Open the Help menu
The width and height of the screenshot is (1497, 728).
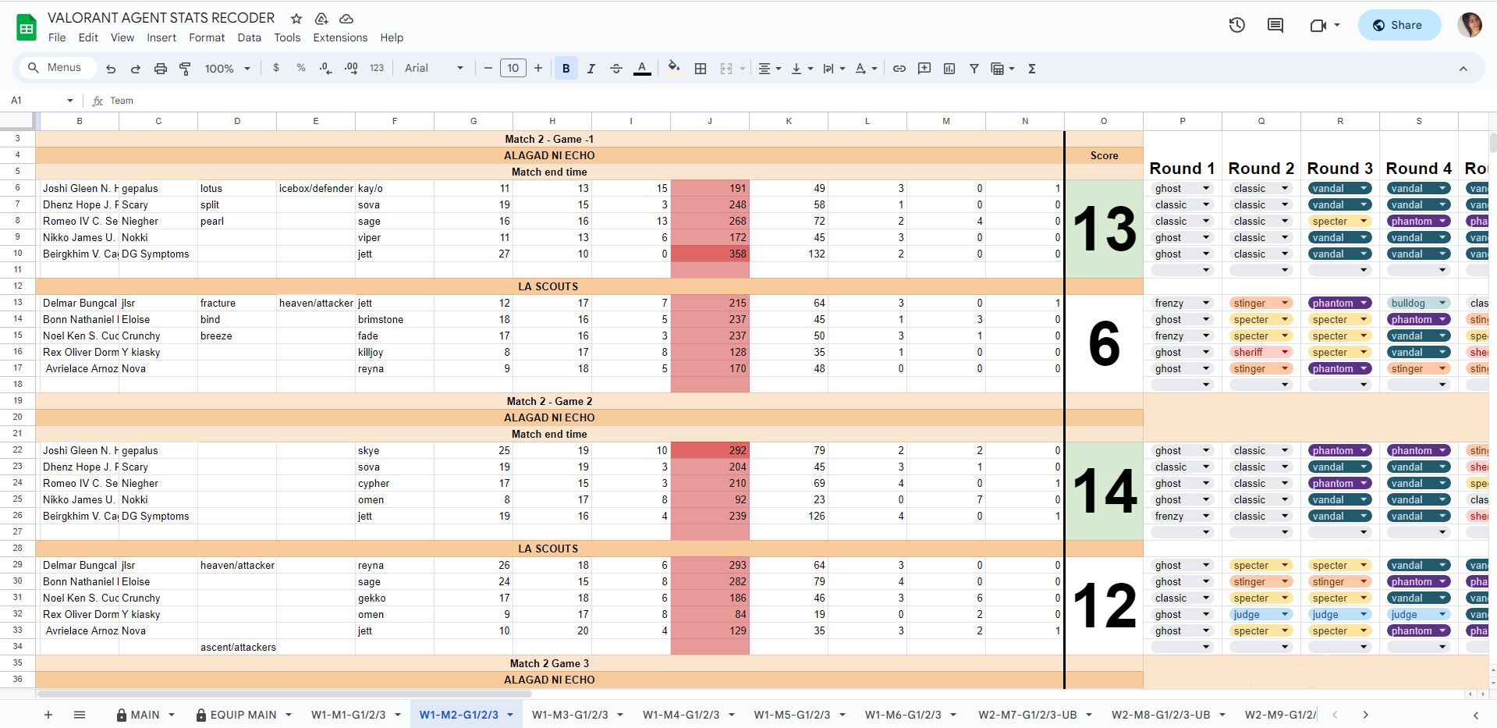pos(392,37)
